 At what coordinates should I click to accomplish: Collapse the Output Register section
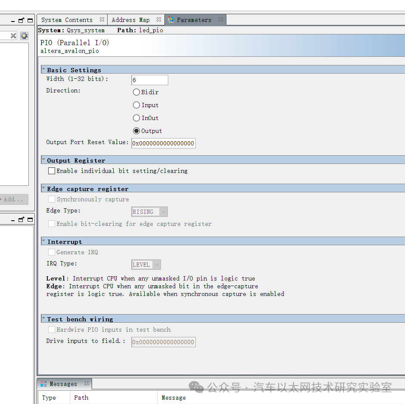click(43, 159)
